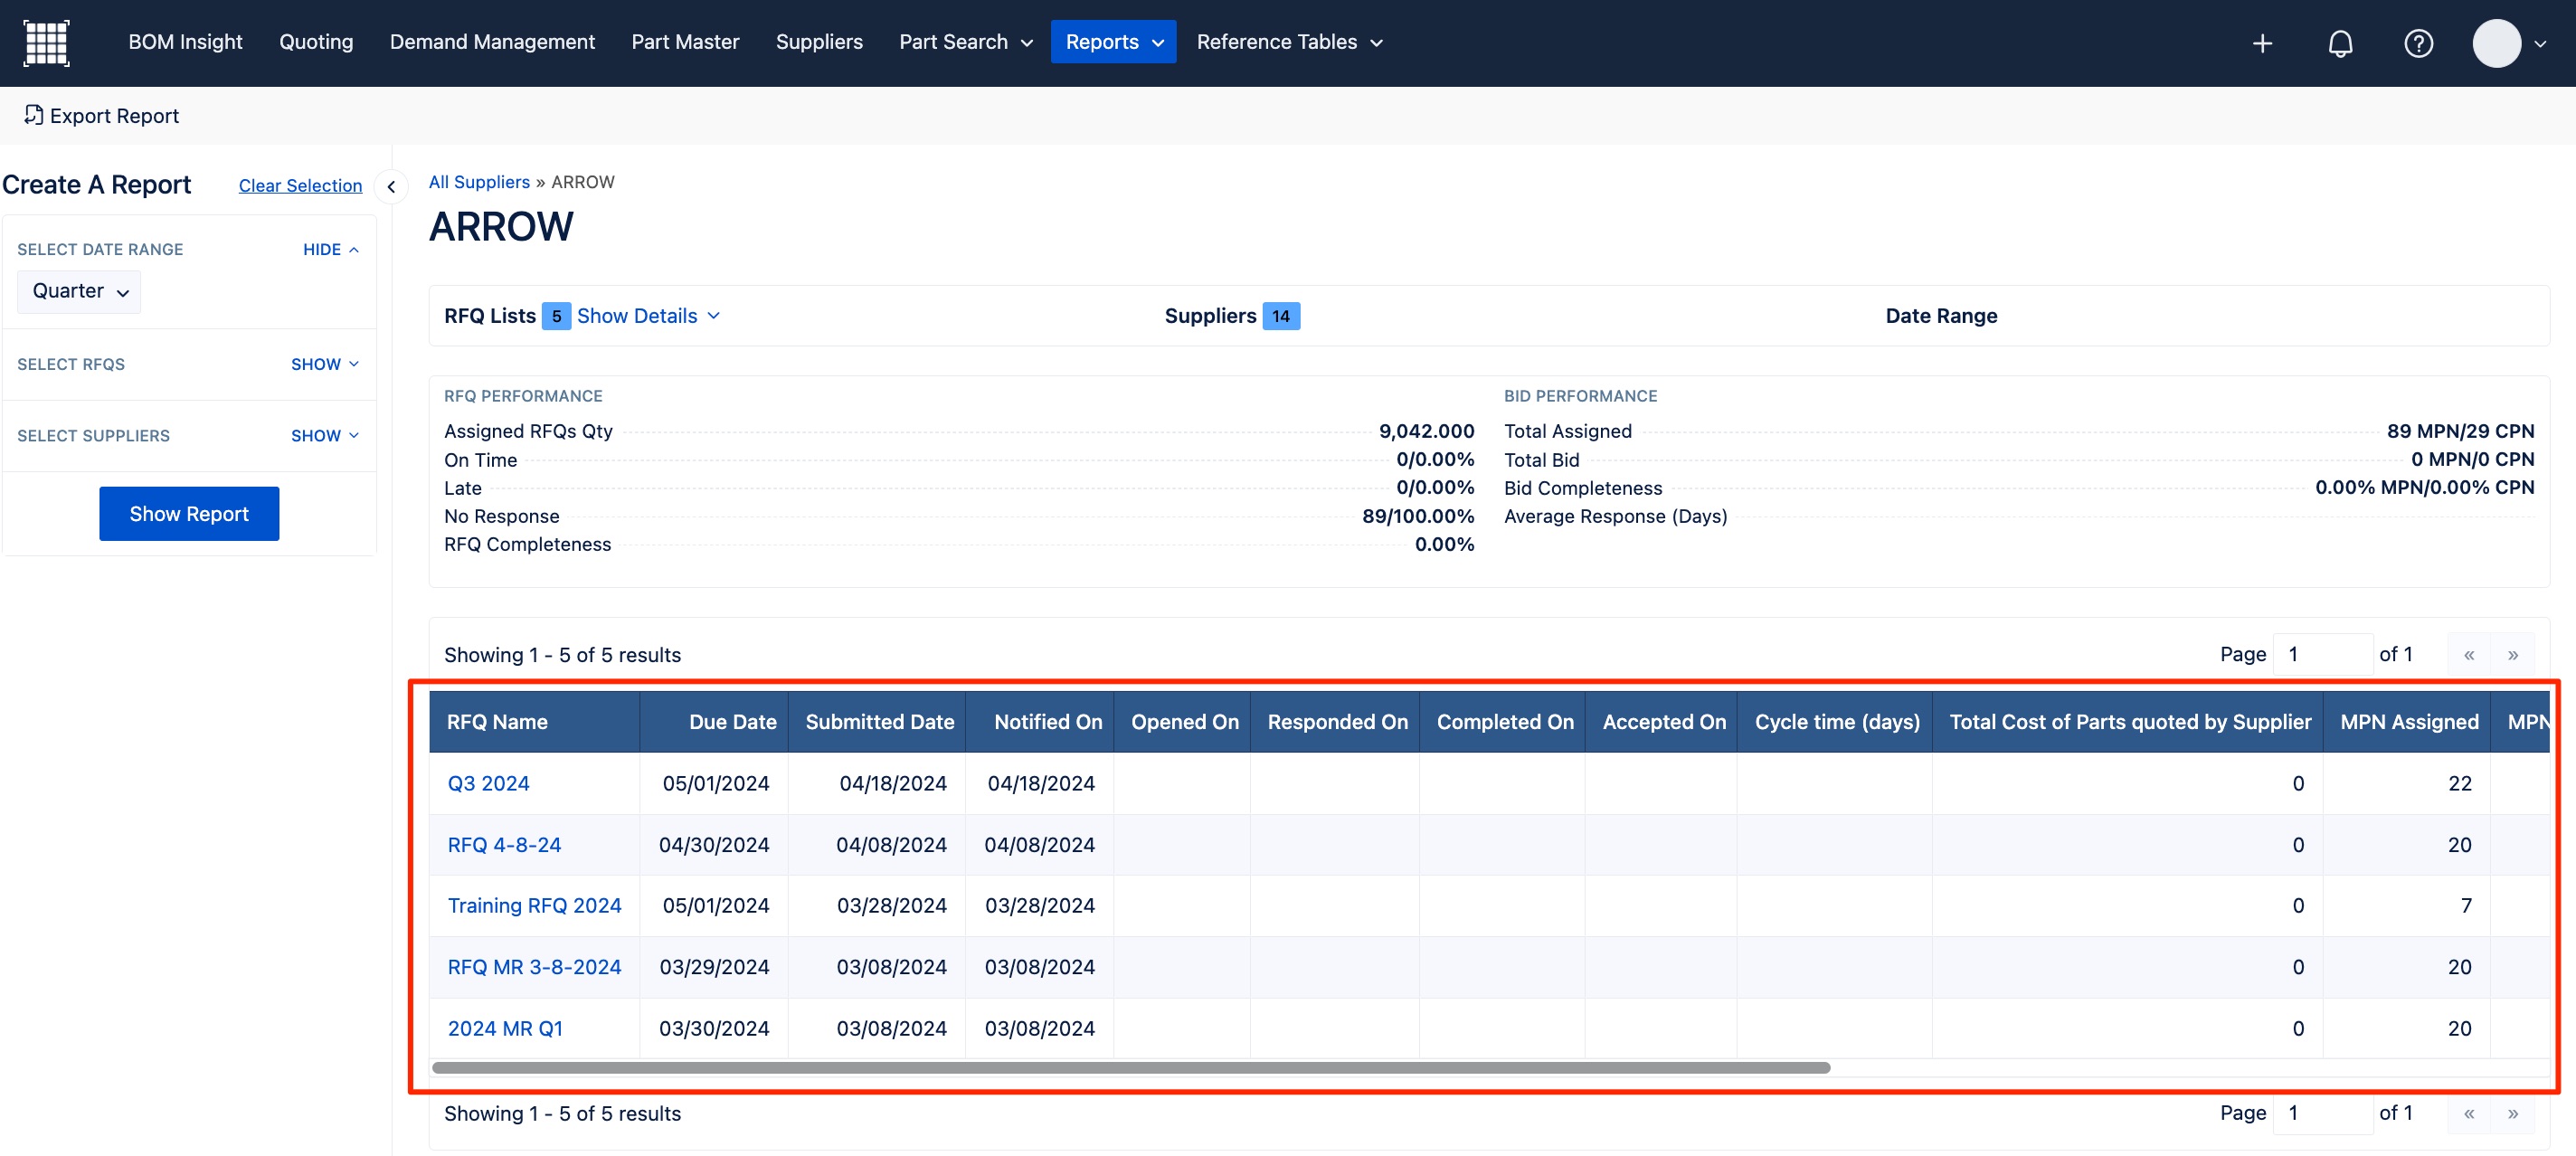Show the Select Suppliers section
This screenshot has height=1156, width=2576.
click(x=324, y=436)
